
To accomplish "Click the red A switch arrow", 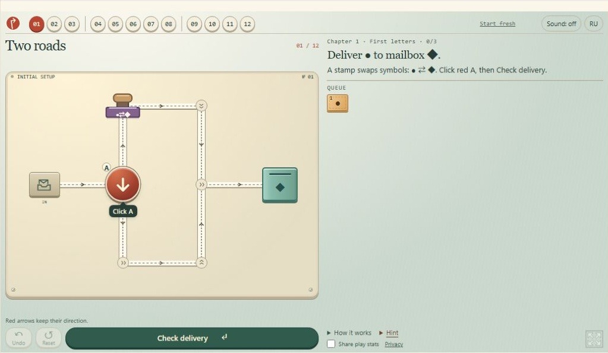I will point(123,185).
